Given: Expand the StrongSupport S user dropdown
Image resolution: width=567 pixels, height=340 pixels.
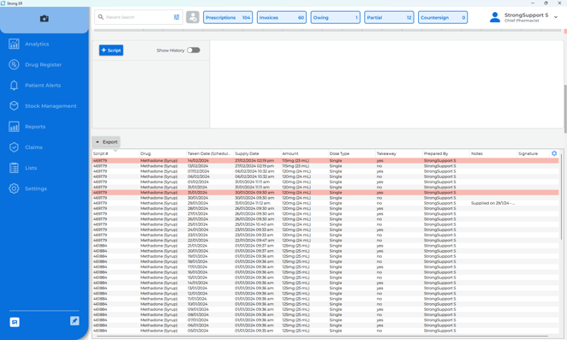Looking at the screenshot, I should [x=556, y=17].
